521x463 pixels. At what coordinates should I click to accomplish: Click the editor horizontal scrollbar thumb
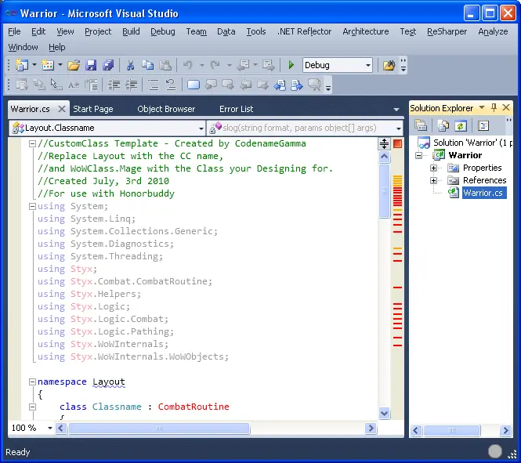coord(159,429)
